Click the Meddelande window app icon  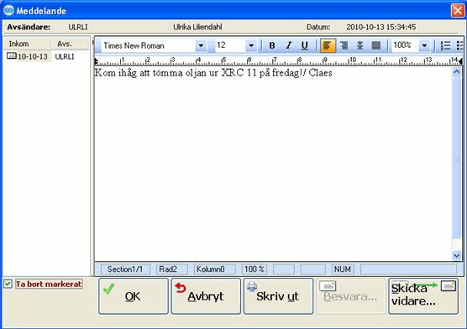point(8,10)
